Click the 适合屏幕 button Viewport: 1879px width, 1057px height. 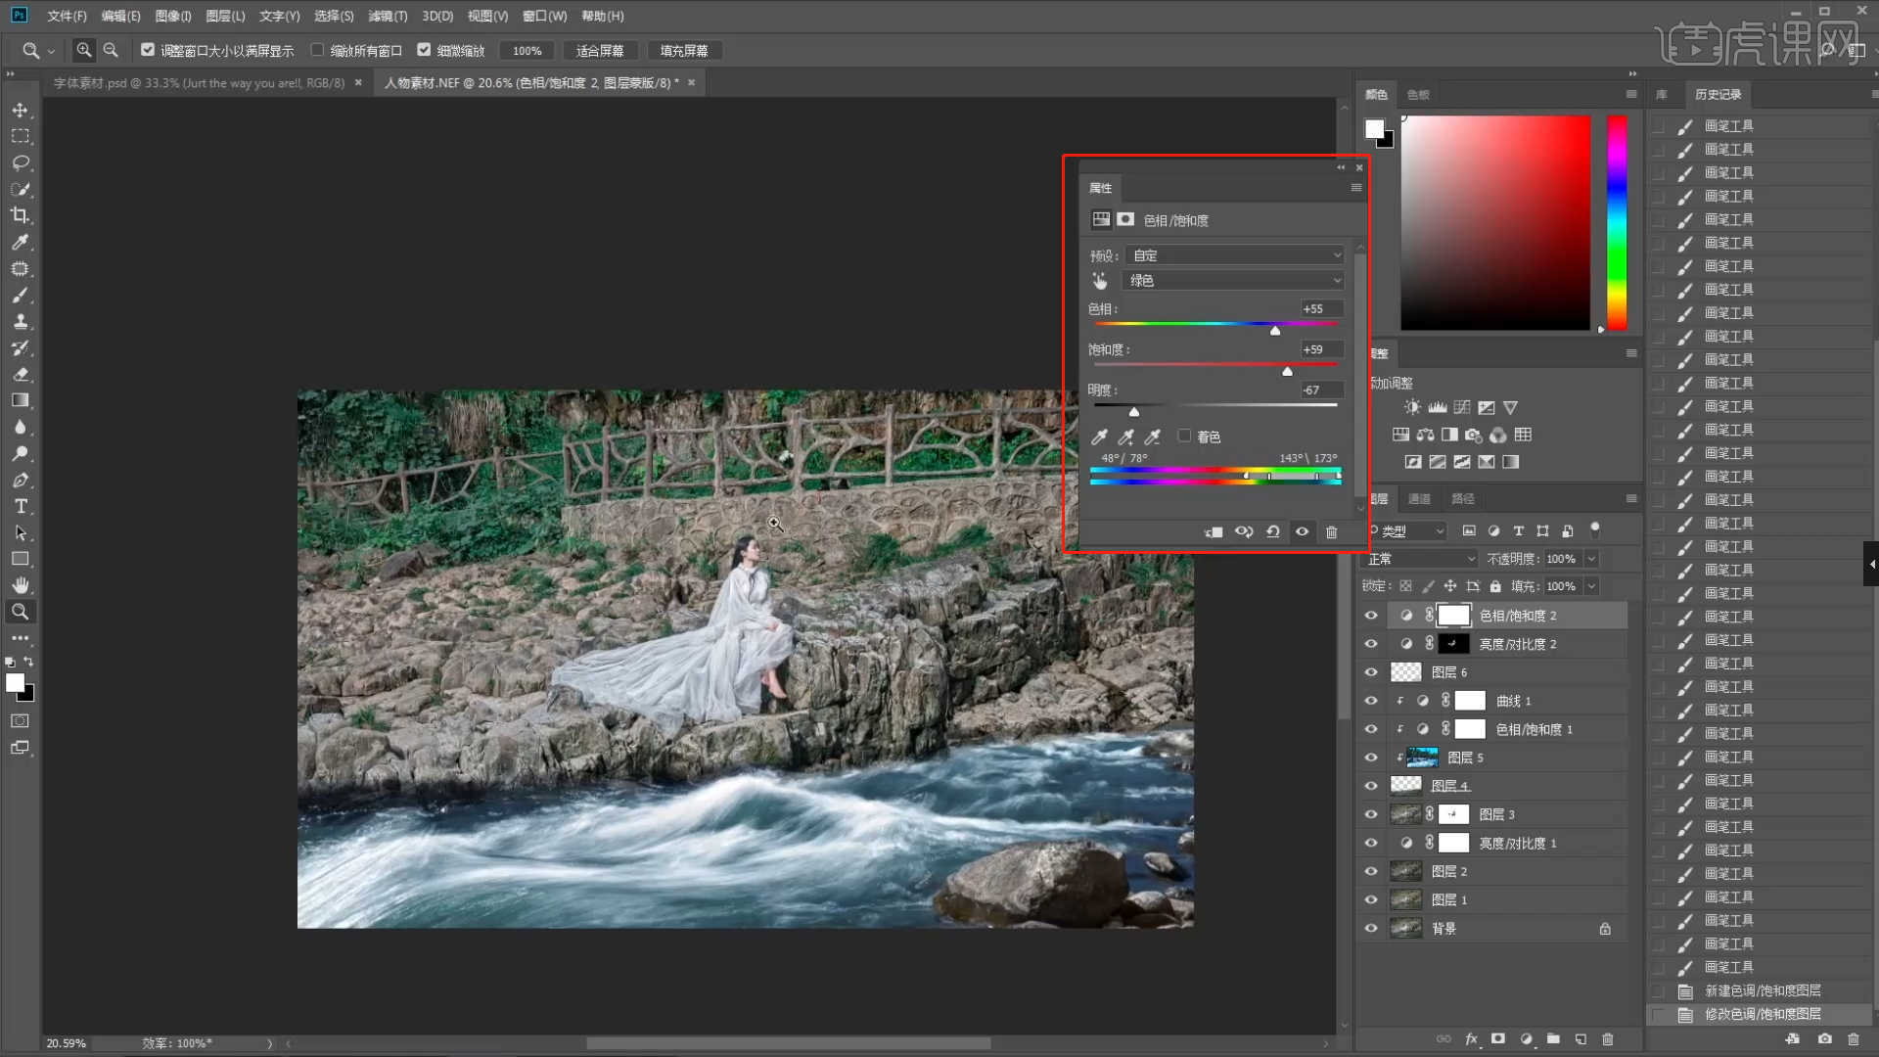[x=600, y=51]
